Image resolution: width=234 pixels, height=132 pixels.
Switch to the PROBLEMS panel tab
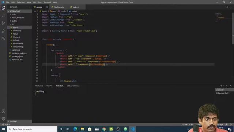pos(39,86)
